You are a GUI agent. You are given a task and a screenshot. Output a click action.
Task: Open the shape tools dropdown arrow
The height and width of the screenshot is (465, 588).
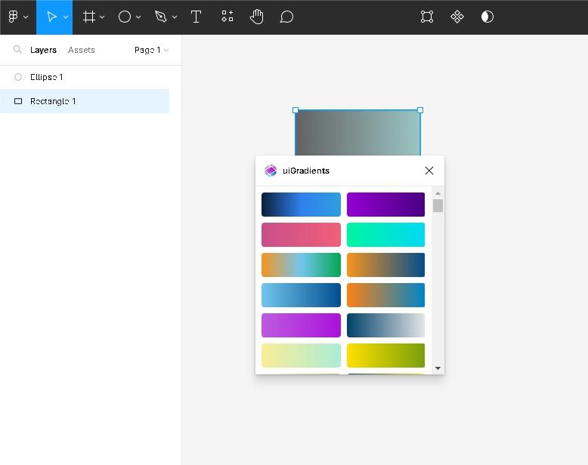(x=138, y=17)
